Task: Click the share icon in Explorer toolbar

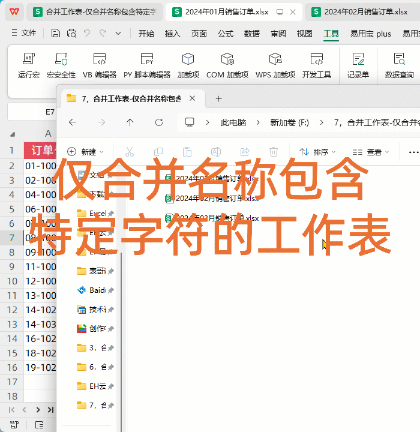Action: tap(245, 152)
